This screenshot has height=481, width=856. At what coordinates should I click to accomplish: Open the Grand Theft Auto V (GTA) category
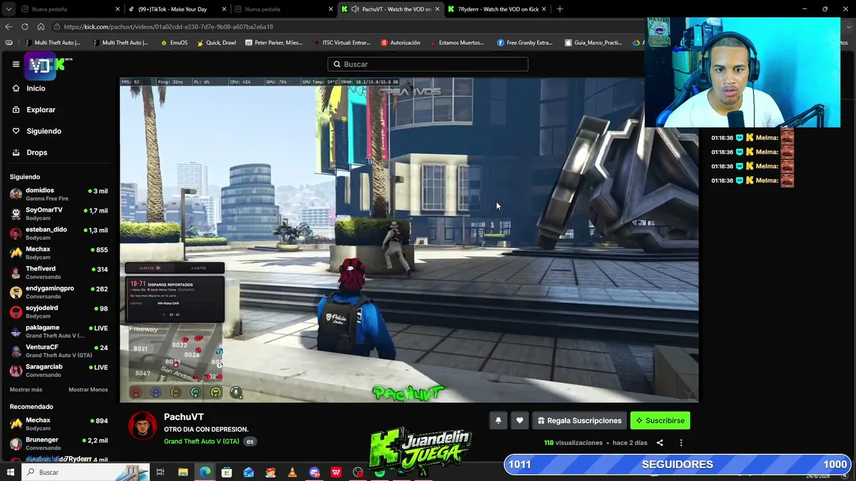[x=201, y=442]
